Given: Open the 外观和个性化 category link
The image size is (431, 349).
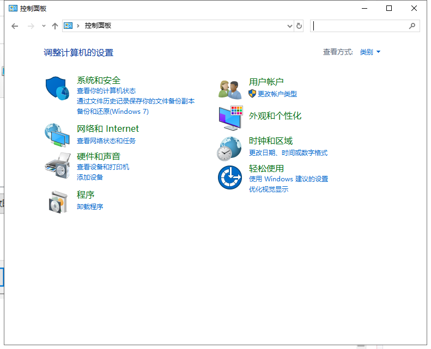Looking at the screenshot, I should [x=275, y=116].
